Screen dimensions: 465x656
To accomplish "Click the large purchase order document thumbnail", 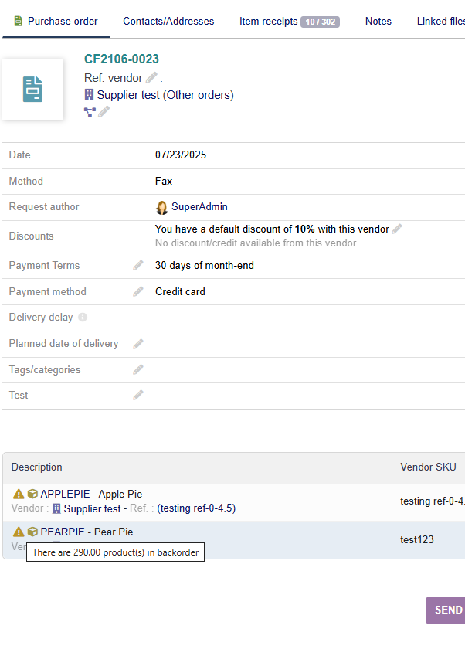I will click(32, 90).
